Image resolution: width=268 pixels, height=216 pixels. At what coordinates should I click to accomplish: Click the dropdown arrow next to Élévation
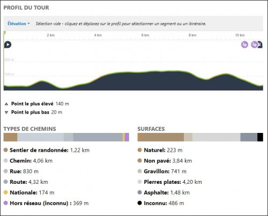pos(28,24)
